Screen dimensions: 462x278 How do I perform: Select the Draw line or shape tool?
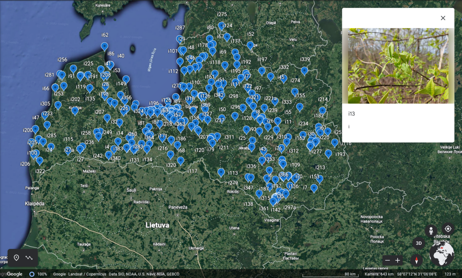[29, 258]
